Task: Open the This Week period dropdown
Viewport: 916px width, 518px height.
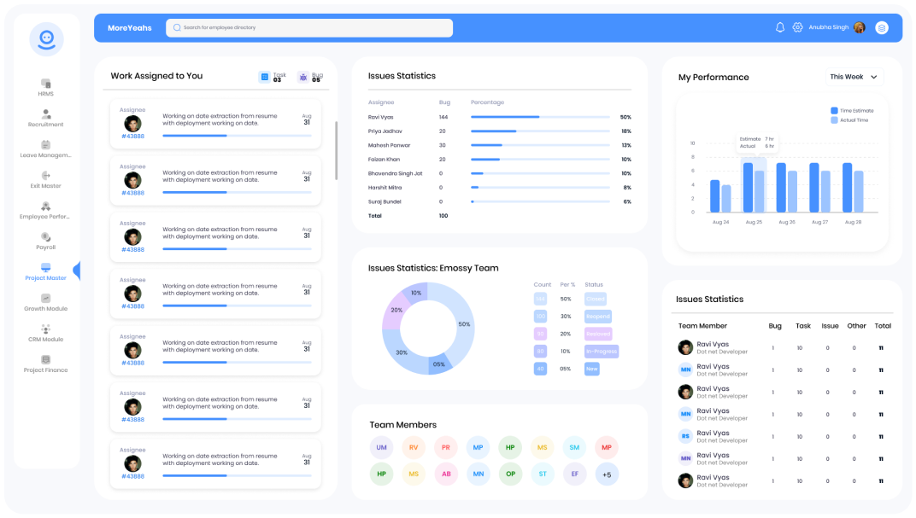Action: click(x=853, y=76)
